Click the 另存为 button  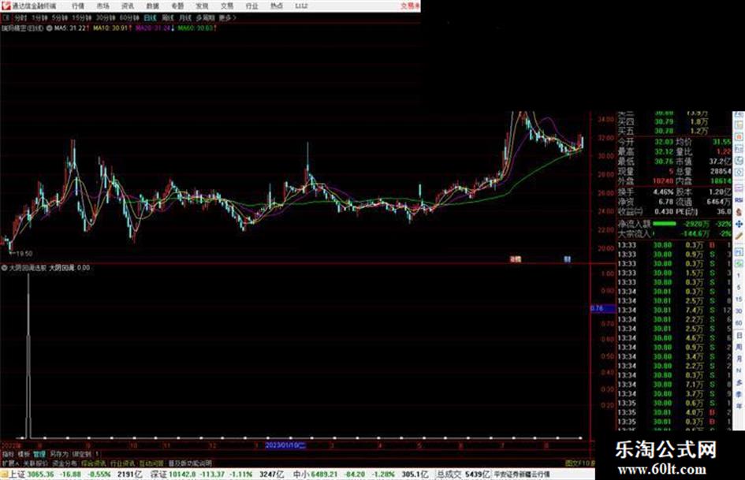(x=59, y=454)
